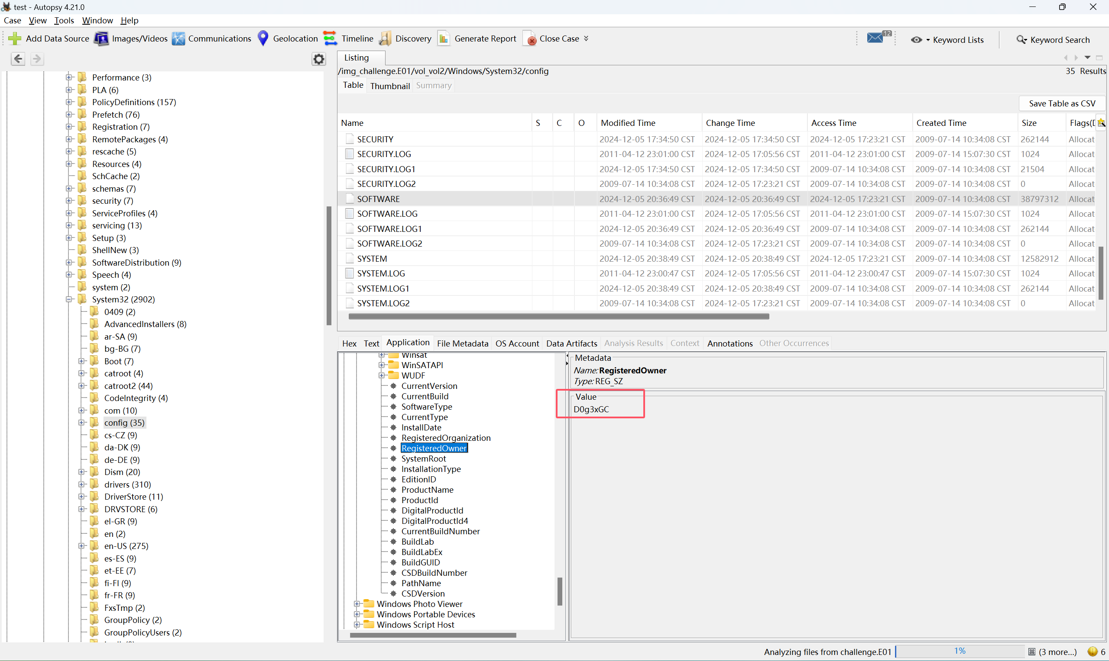The width and height of the screenshot is (1109, 661).
Task: Select the catroot2 (44) folder
Action: [x=128, y=386]
